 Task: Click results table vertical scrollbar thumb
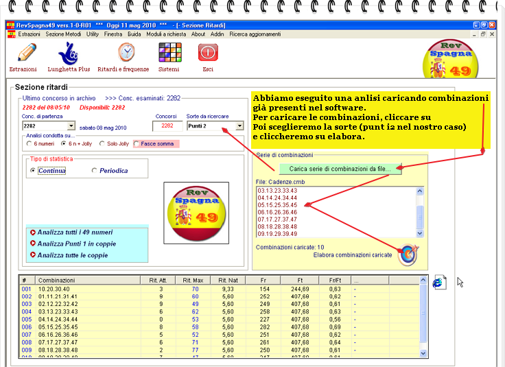tap(423, 313)
